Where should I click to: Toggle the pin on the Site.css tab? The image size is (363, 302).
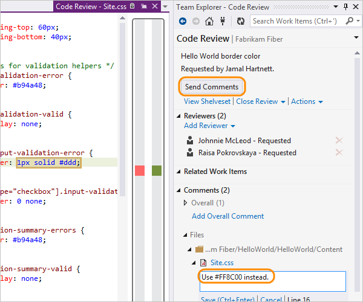point(144,6)
